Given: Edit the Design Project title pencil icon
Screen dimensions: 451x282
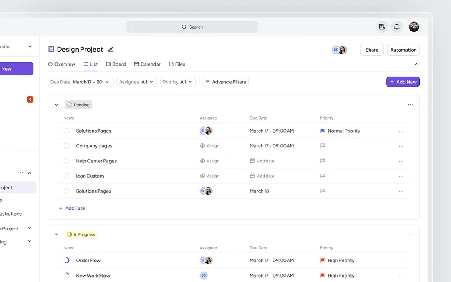Looking at the screenshot, I should tap(111, 49).
